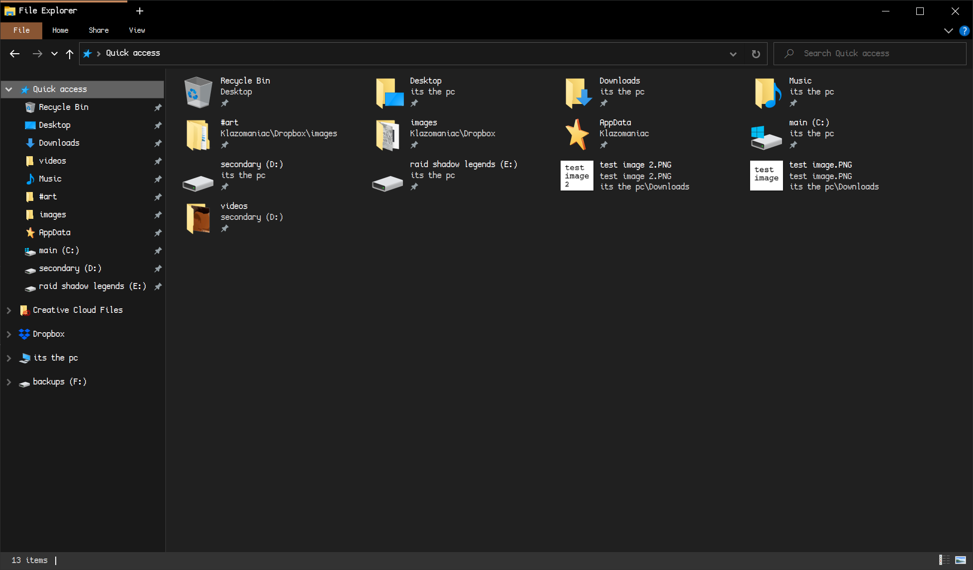Expand the backups (F:) tree node
Viewport: 973px width, 570px height.
click(9, 382)
